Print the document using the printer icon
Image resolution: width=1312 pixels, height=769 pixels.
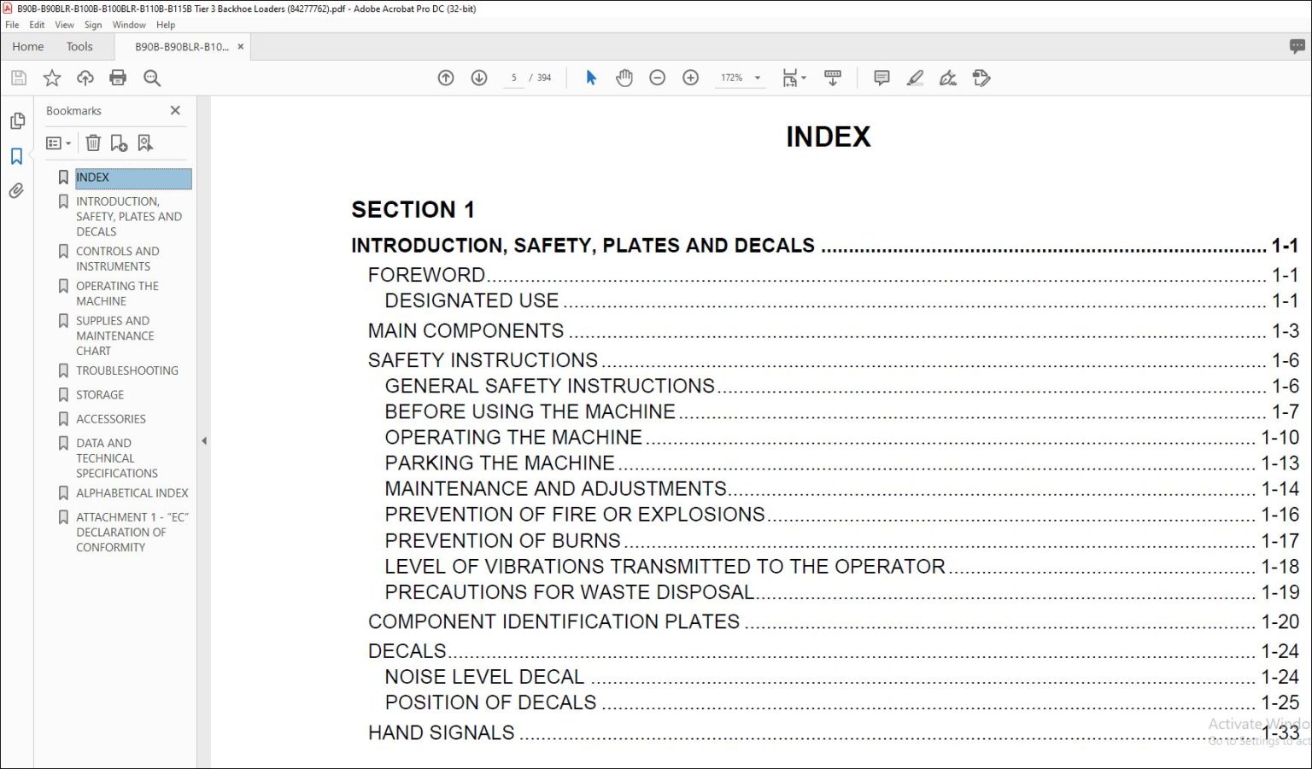pos(118,78)
